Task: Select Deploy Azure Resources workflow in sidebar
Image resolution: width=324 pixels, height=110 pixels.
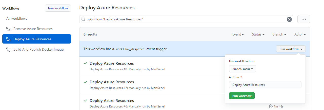Action: [x=37, y=39]
